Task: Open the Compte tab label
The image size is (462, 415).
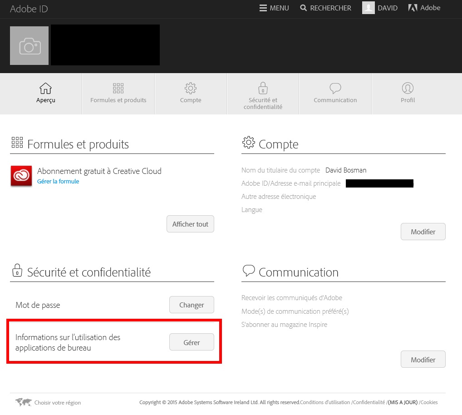Action: (191, 100)
